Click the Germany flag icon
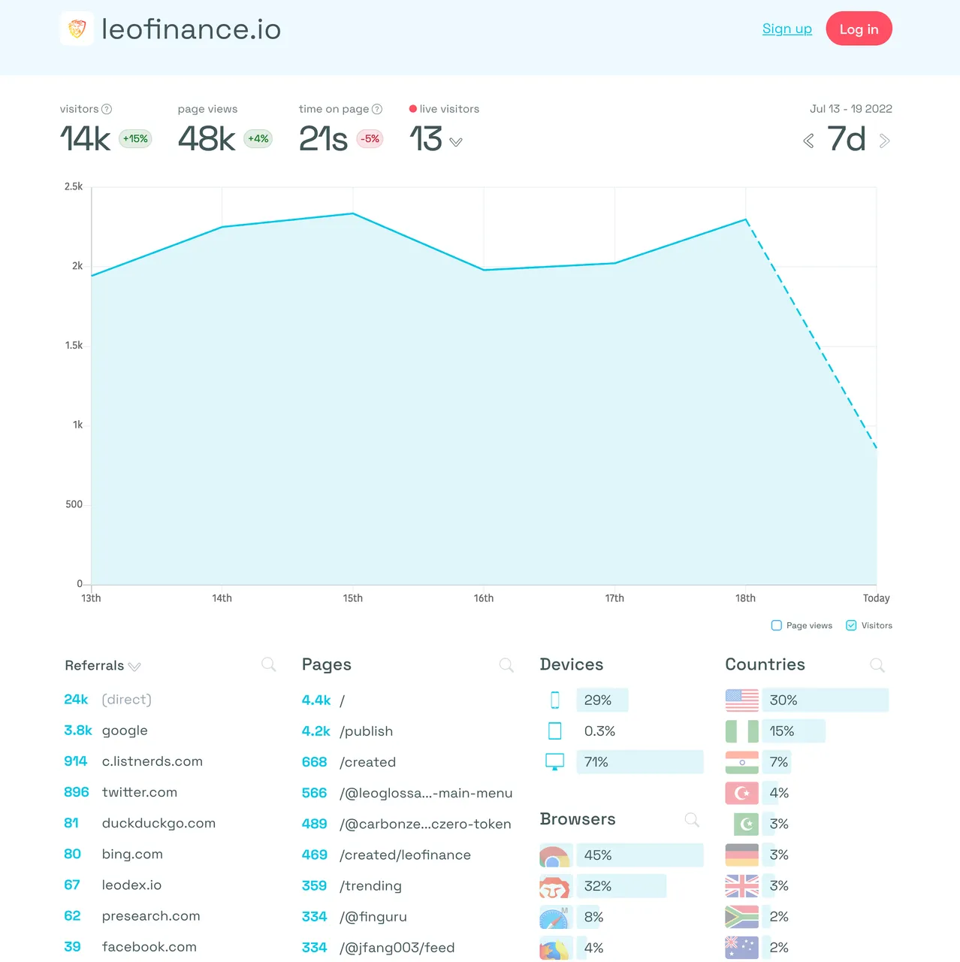Screen dimensions: 960x962 point(742,855)
